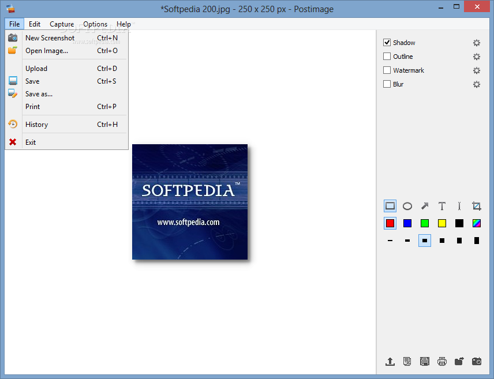The width and height of the screenshot is (494, 379).
Task: Select the thickest line width
Action: (x=477, y=241)
